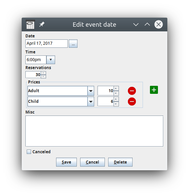
Task: Expand the Adult price category dropdown
Action: (91, 91)
